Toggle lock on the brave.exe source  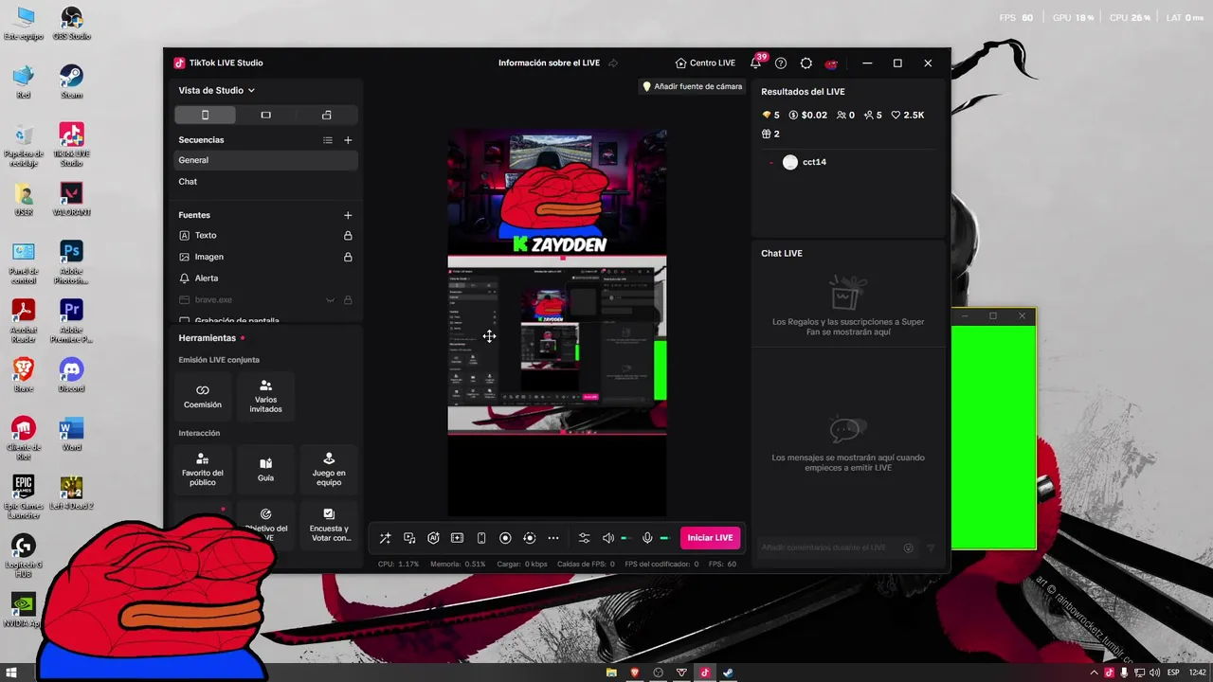(x=348, y=300)
